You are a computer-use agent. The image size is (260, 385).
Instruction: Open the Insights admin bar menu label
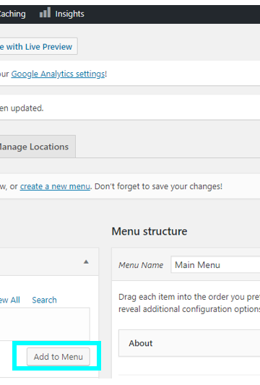click(69, 14)
